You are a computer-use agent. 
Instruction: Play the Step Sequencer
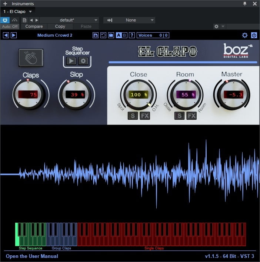71,61
